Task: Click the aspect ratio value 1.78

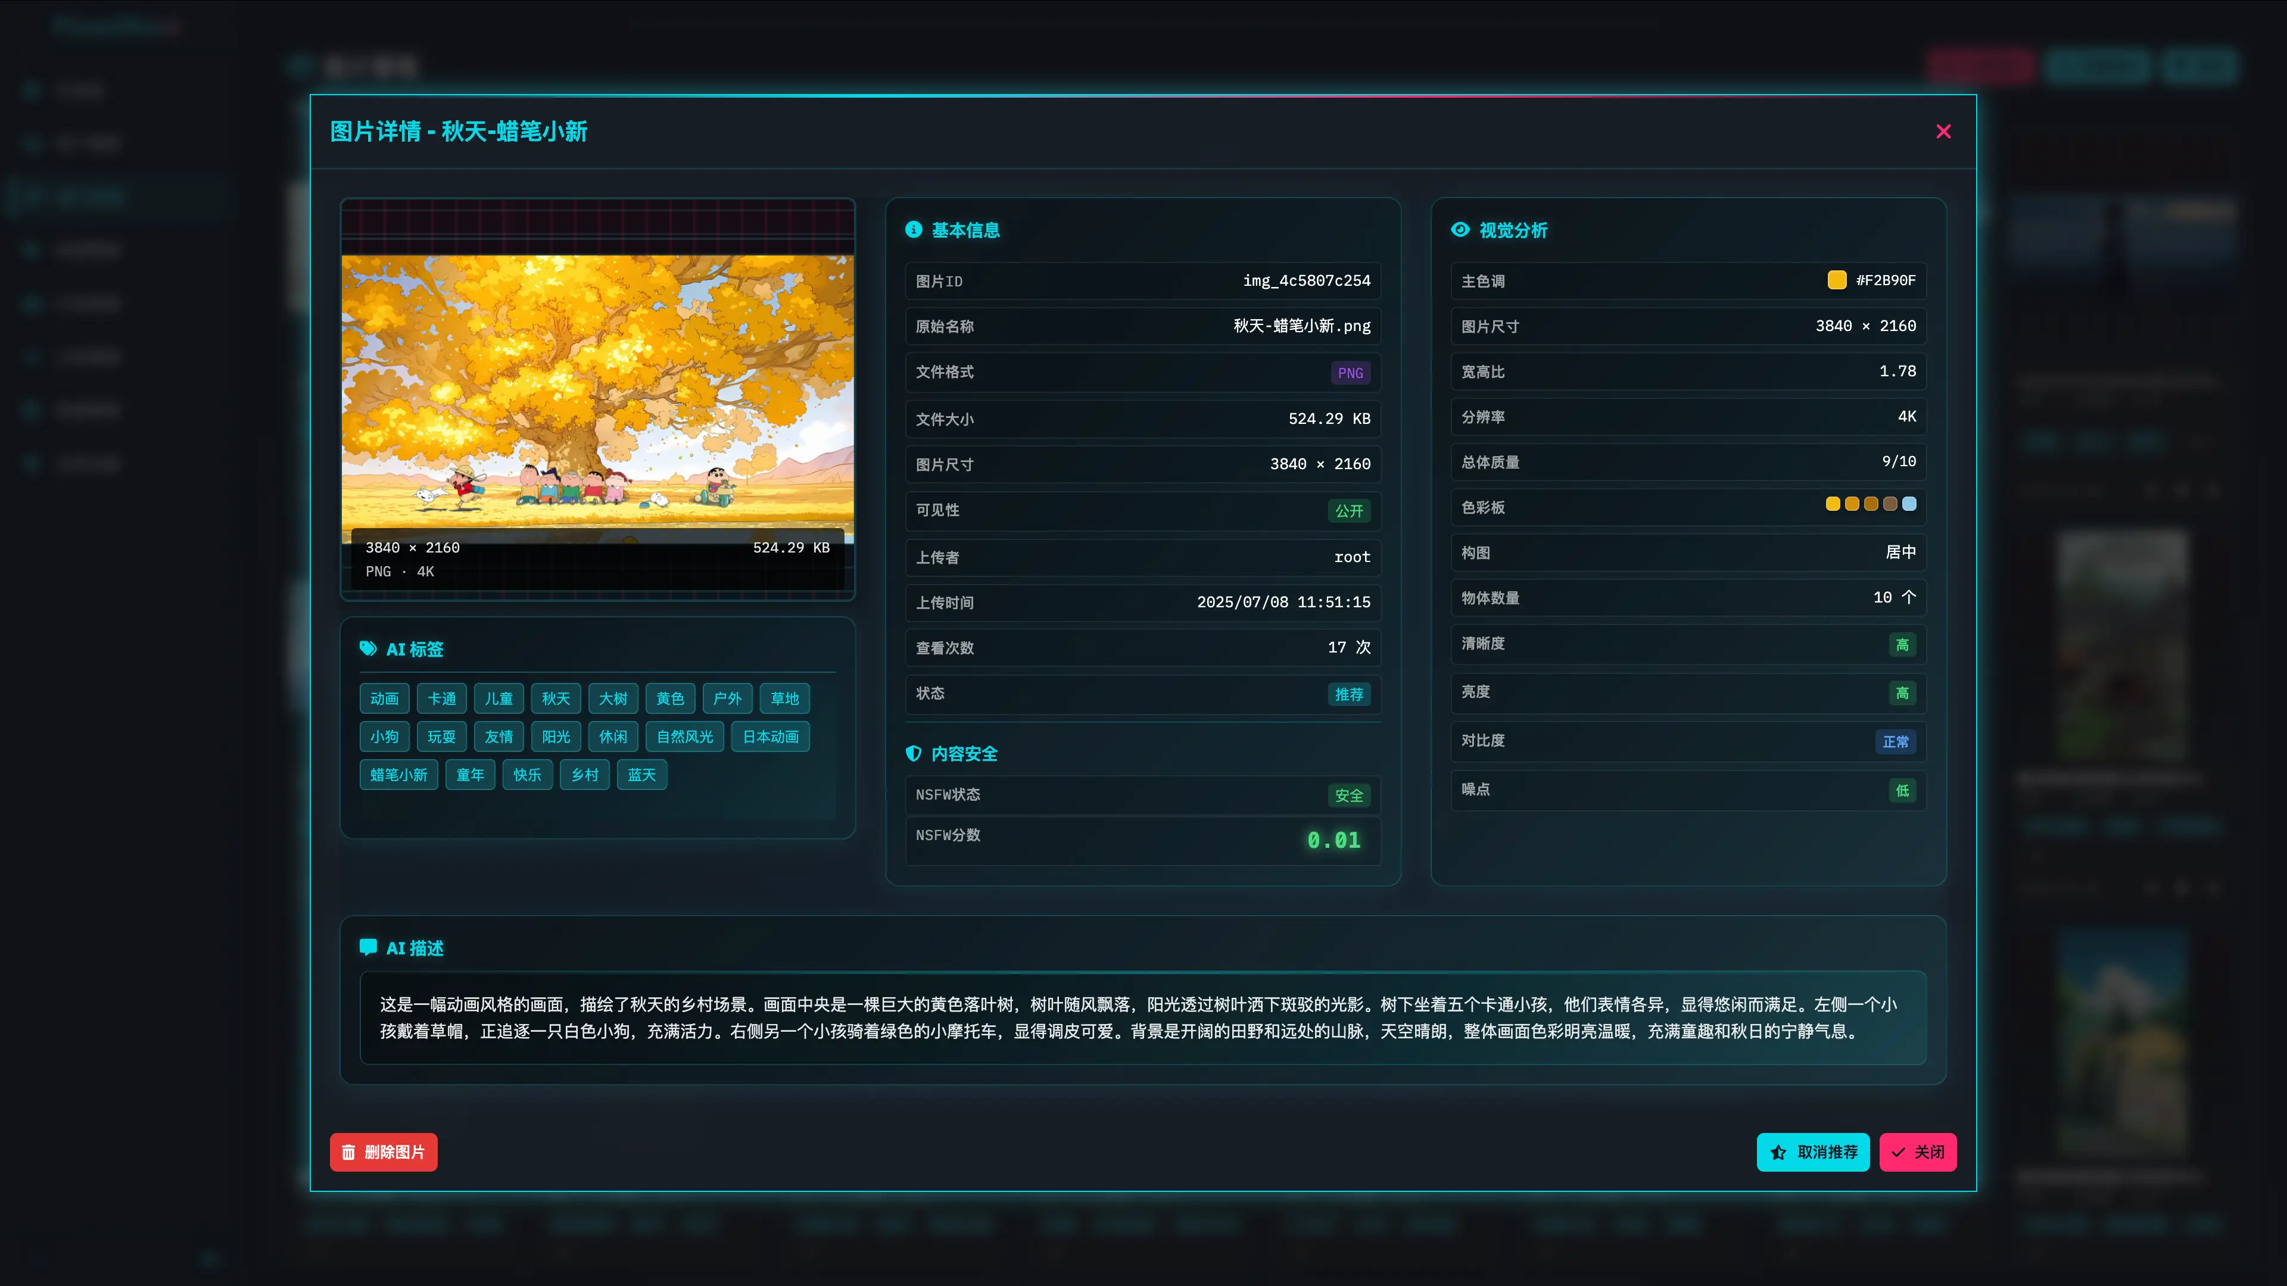Action: pyautogui.click(x=1897, y=371)
